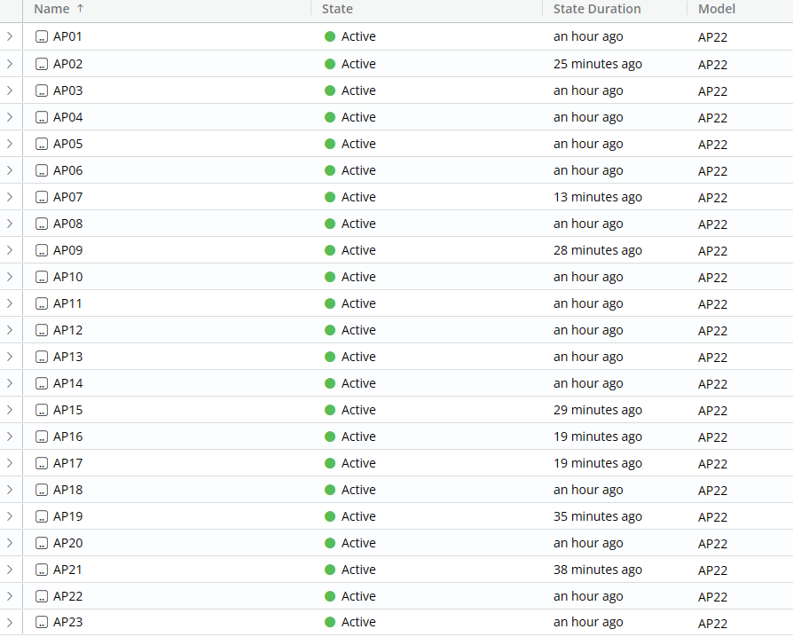Click the device icon beside AP22
This screenshot has width=793, height=637.
tap(42, 596)
